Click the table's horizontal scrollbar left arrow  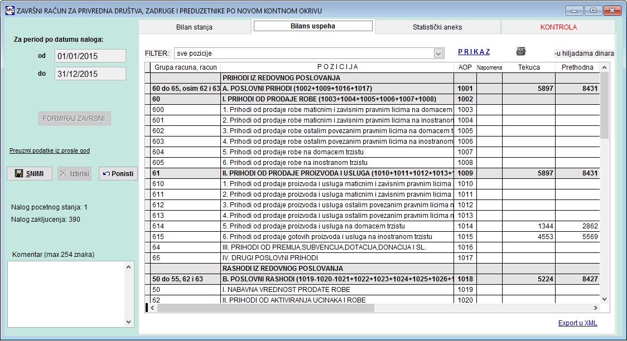[x=152, y=308]
